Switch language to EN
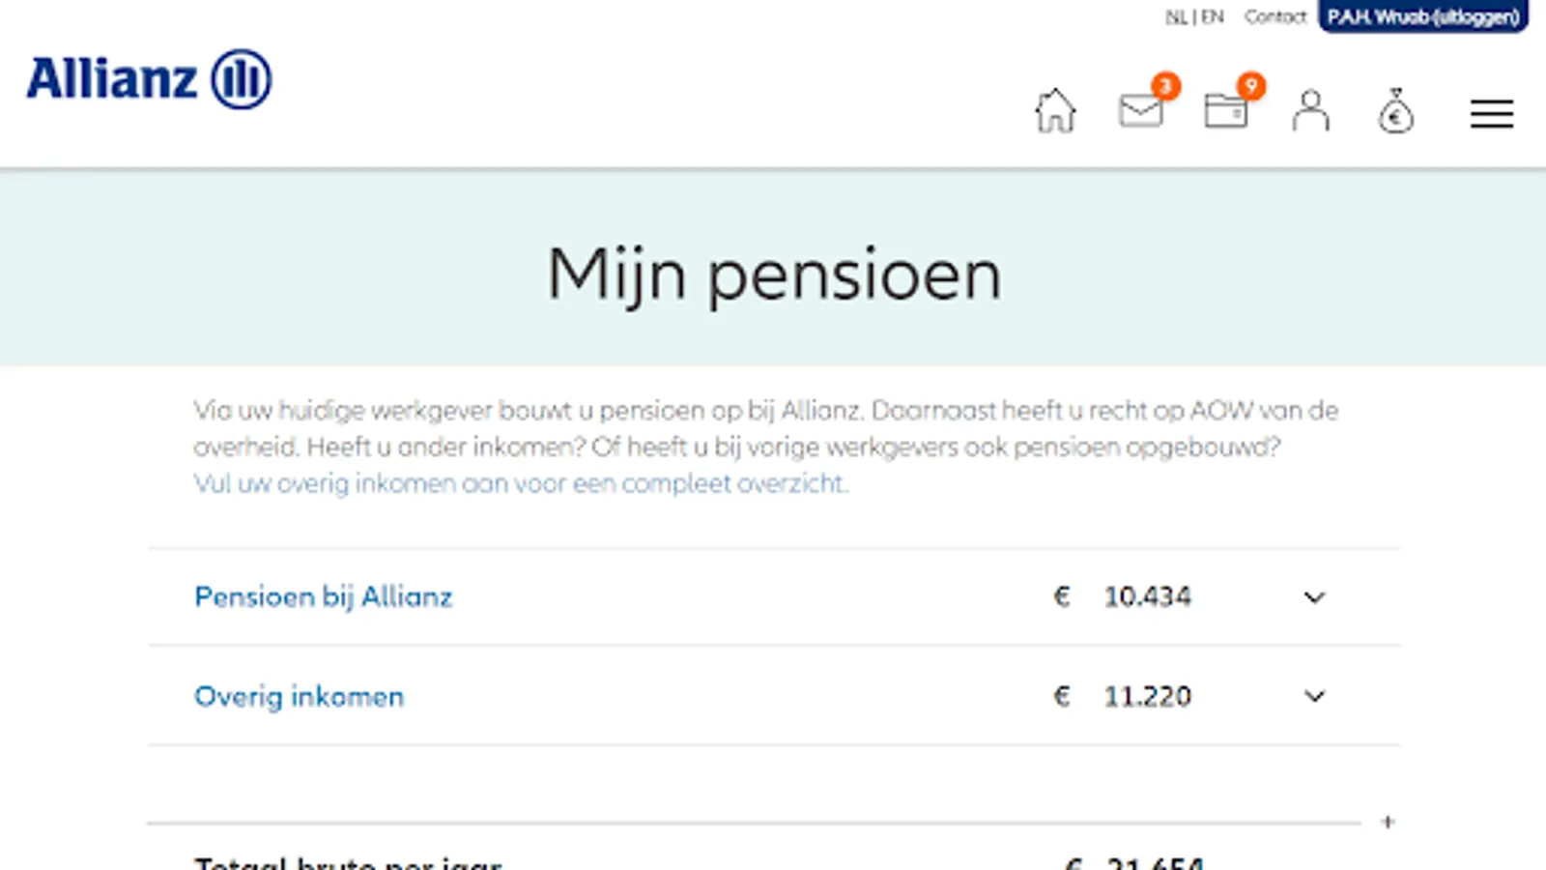 pyautogui.click(x=1213, y=17)
